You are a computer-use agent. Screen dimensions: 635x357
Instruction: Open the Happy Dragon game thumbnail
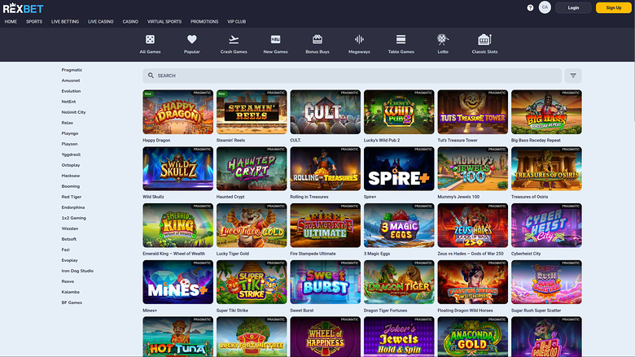click(177, 112)
